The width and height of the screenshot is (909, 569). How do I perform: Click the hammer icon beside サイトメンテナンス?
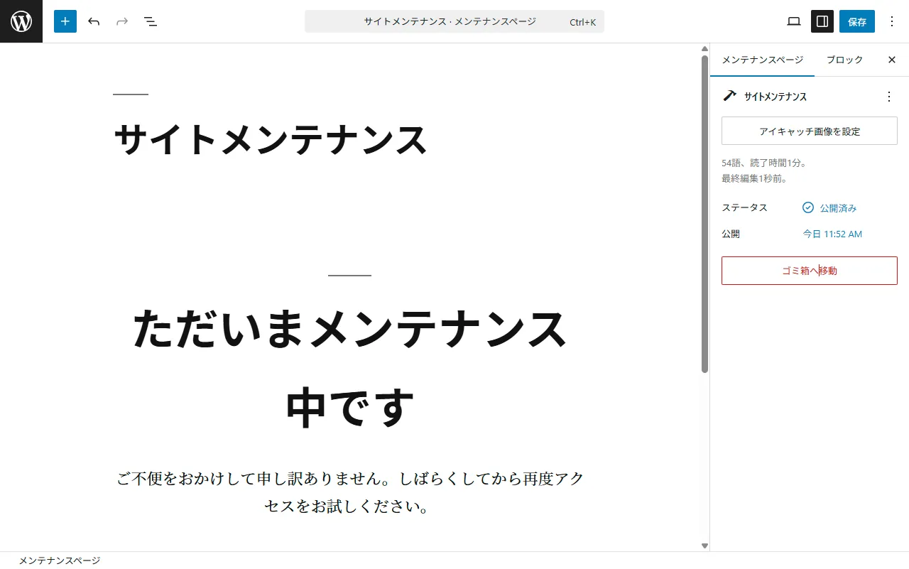coord(729,96)
